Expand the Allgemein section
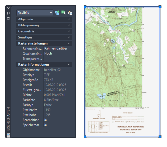Viewport: 167px width, 147px height. click(x=44, y=19)
